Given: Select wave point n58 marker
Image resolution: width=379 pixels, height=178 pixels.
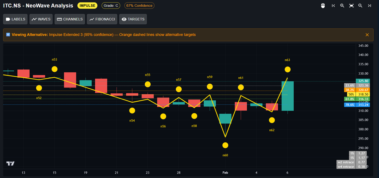Looking at the screenshot, I should [194, 116].
